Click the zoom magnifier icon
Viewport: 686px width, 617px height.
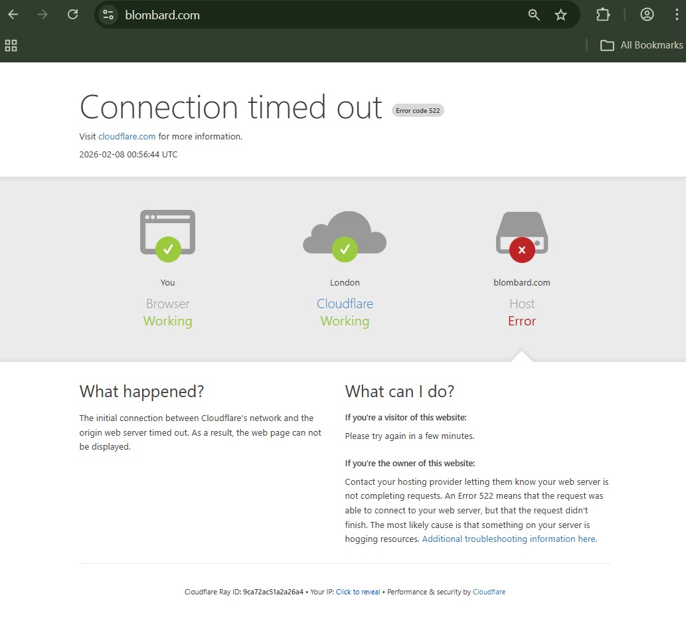point(534,15)
